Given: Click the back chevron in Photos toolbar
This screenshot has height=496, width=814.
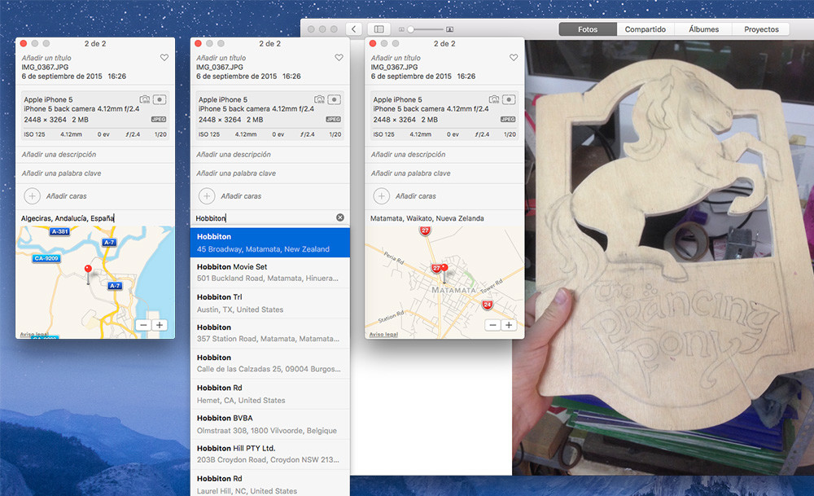Looking at the screenshot, I should pos(353,29).
